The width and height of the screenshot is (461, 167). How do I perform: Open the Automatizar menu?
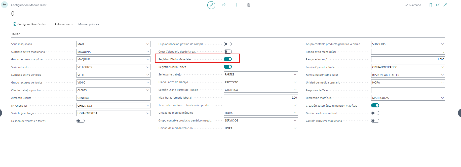pyautogui.click(x=64, y=24)
